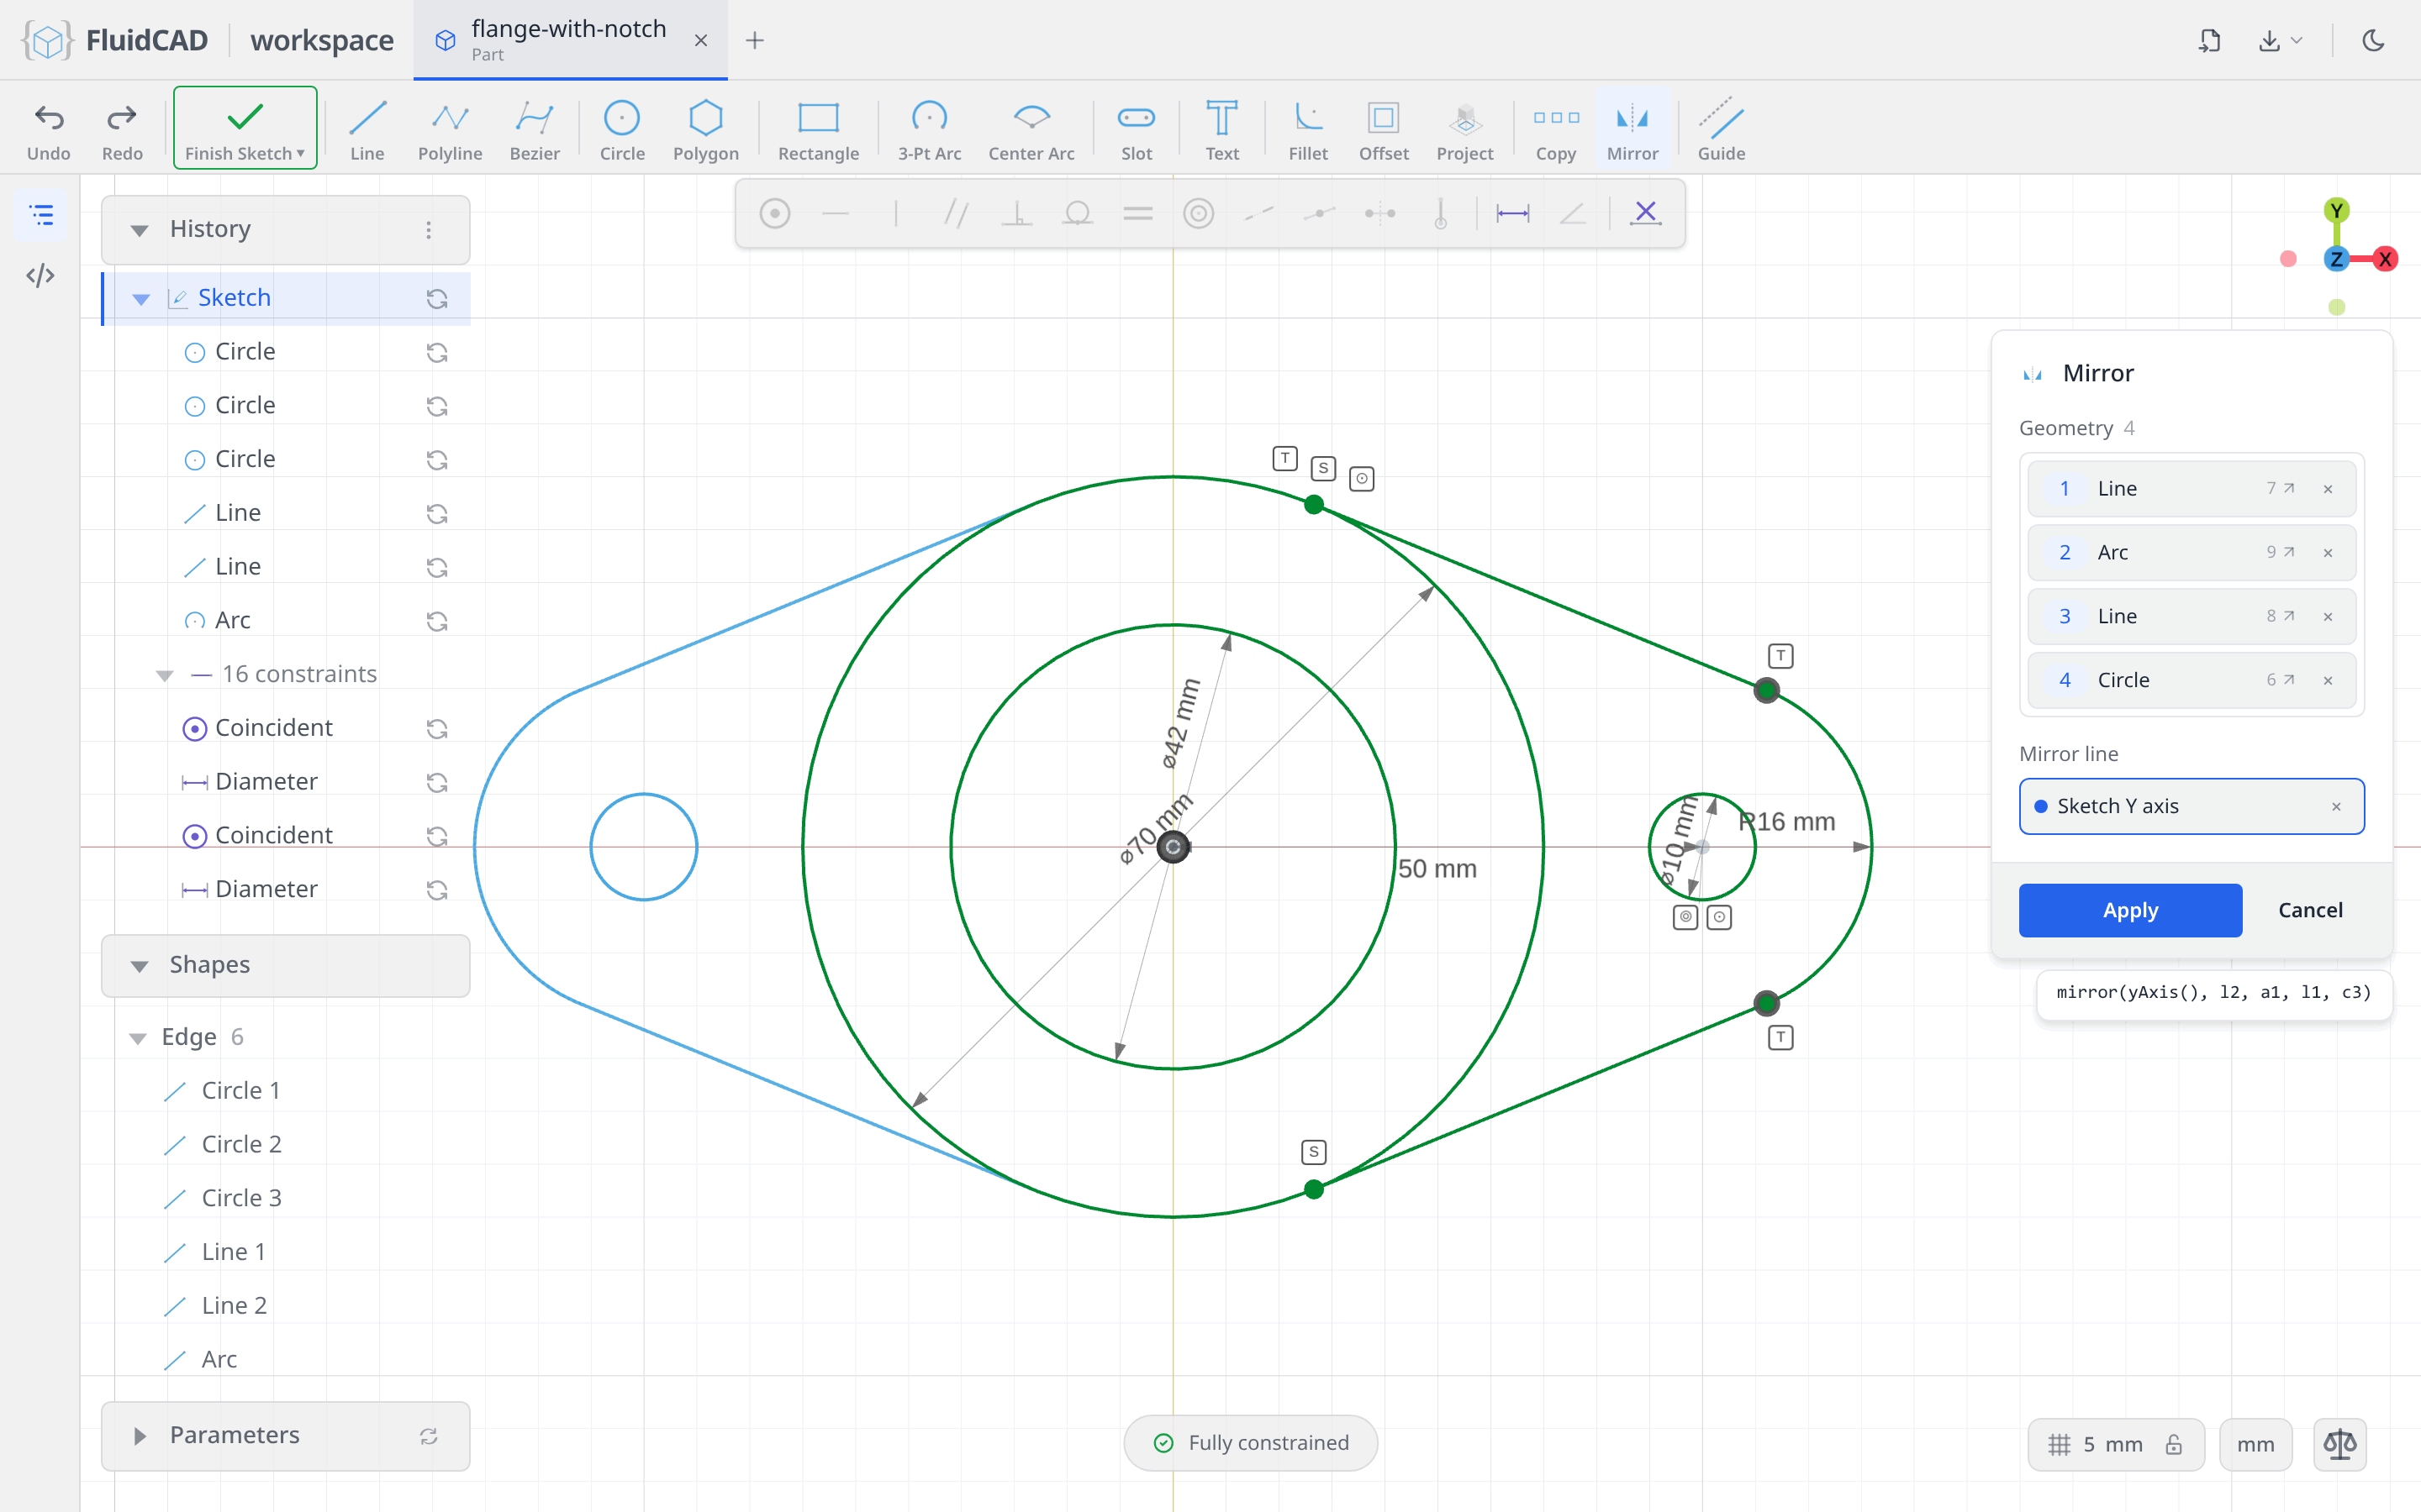Select the Project tool
The width and height of the screenshot is (2421, 1512).
click(1464, 130)
